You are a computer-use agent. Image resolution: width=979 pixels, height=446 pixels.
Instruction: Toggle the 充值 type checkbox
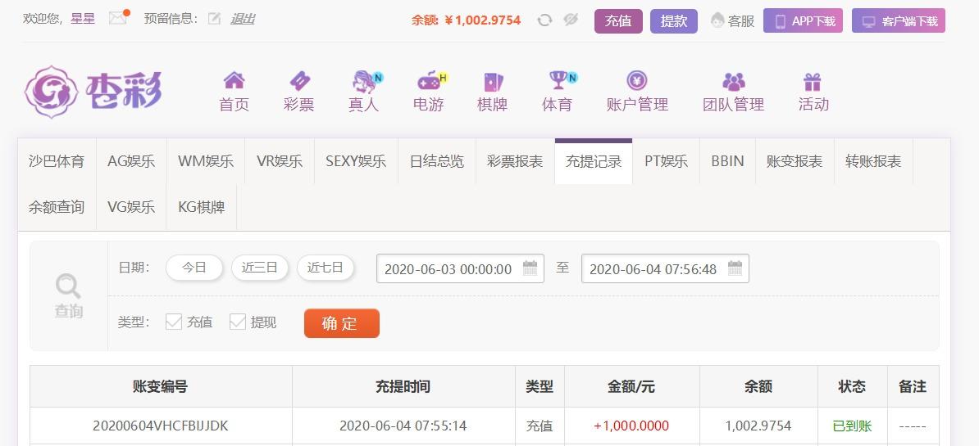coord(174,322)
